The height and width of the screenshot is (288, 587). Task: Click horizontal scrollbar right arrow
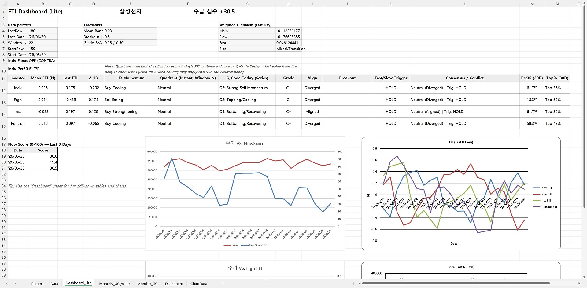579,283
